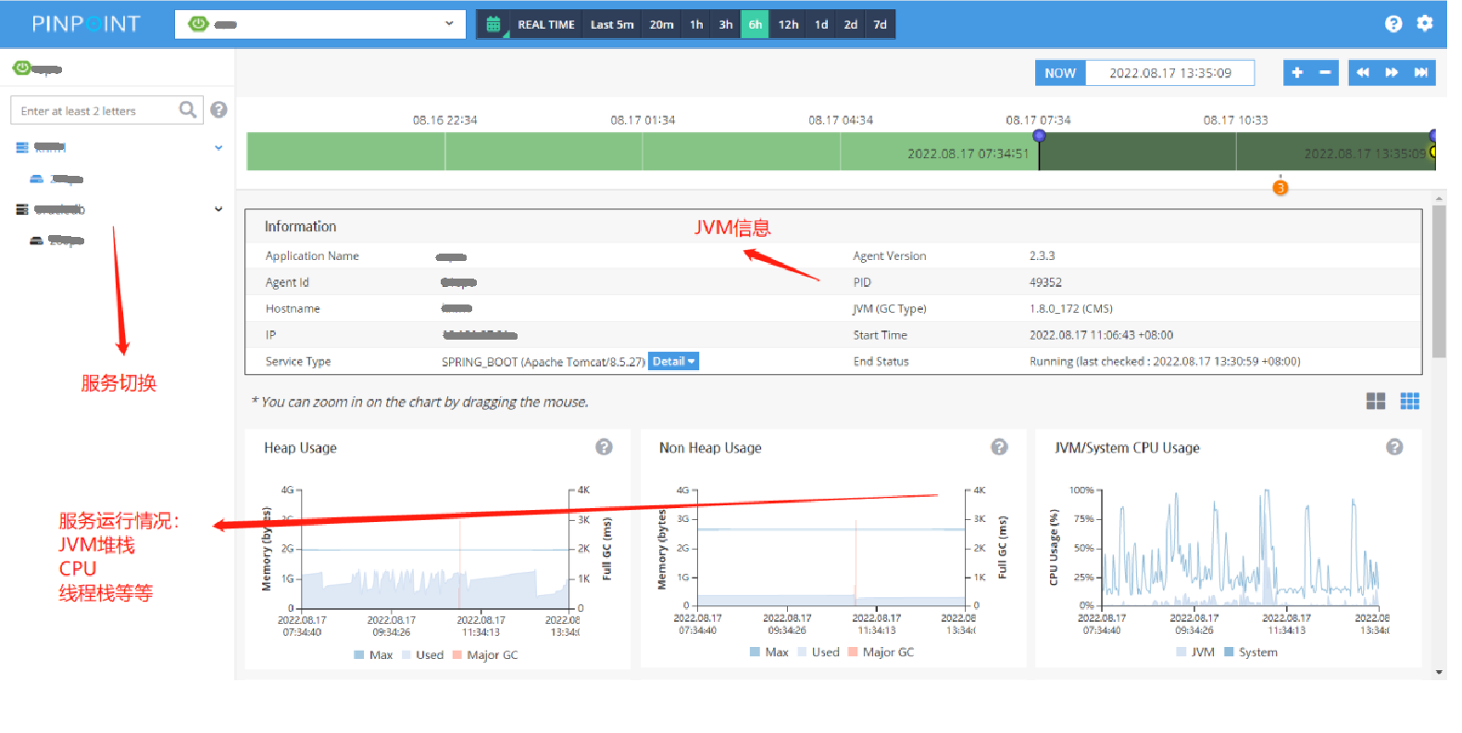Click the orange event badge on timeline
This screenshot has width=1462, height=733.
click(1281, 188)
